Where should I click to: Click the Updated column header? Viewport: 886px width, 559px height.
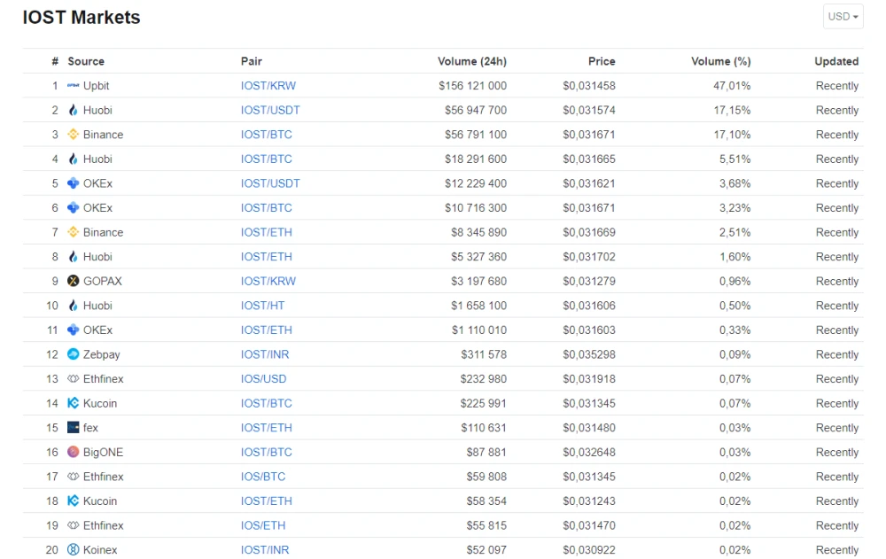(x=836, y=61)
